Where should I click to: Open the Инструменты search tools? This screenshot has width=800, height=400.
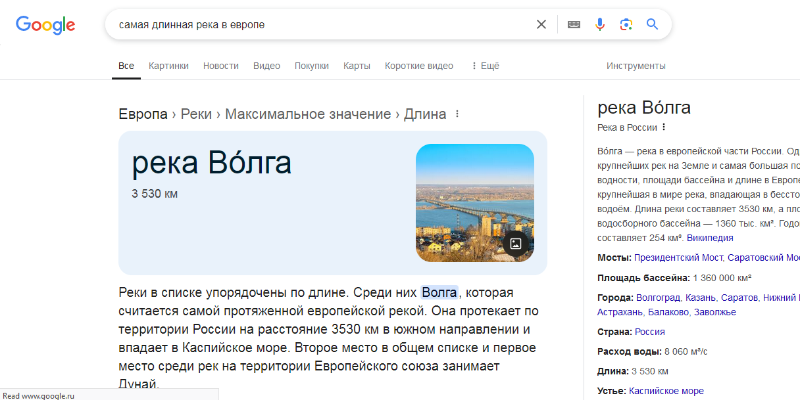(636, 66)
